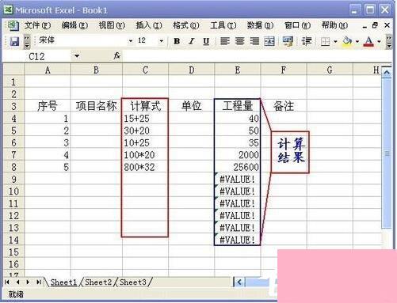The image size is (397, 303).
Task: Click vertical scrollbar up arrow
Action: point(387,73)
